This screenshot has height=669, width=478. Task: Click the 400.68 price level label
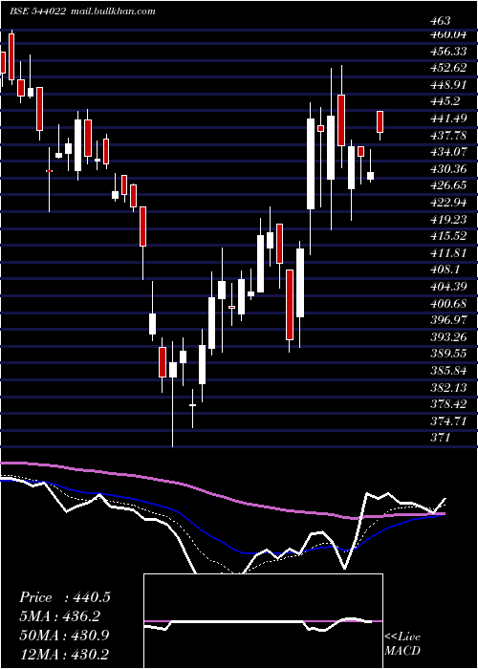[x=448, y=303]
